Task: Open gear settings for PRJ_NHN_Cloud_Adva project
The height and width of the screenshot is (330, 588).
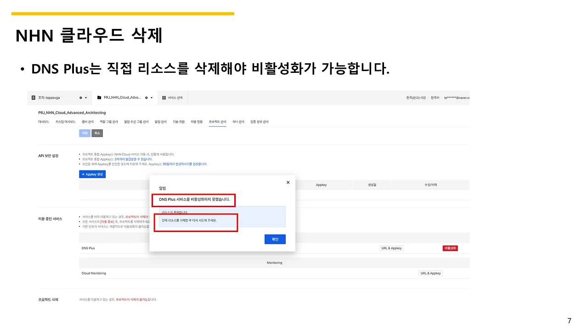Action: [x=146, y=98]
